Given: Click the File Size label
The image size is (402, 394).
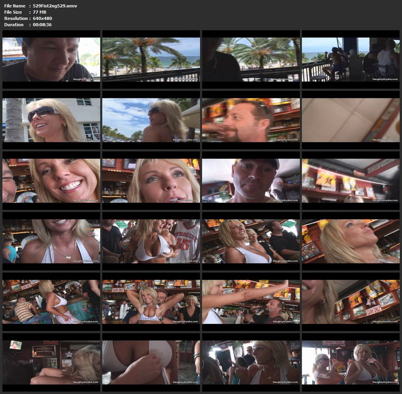Looking at the screenshot, I should coord(13,12).
